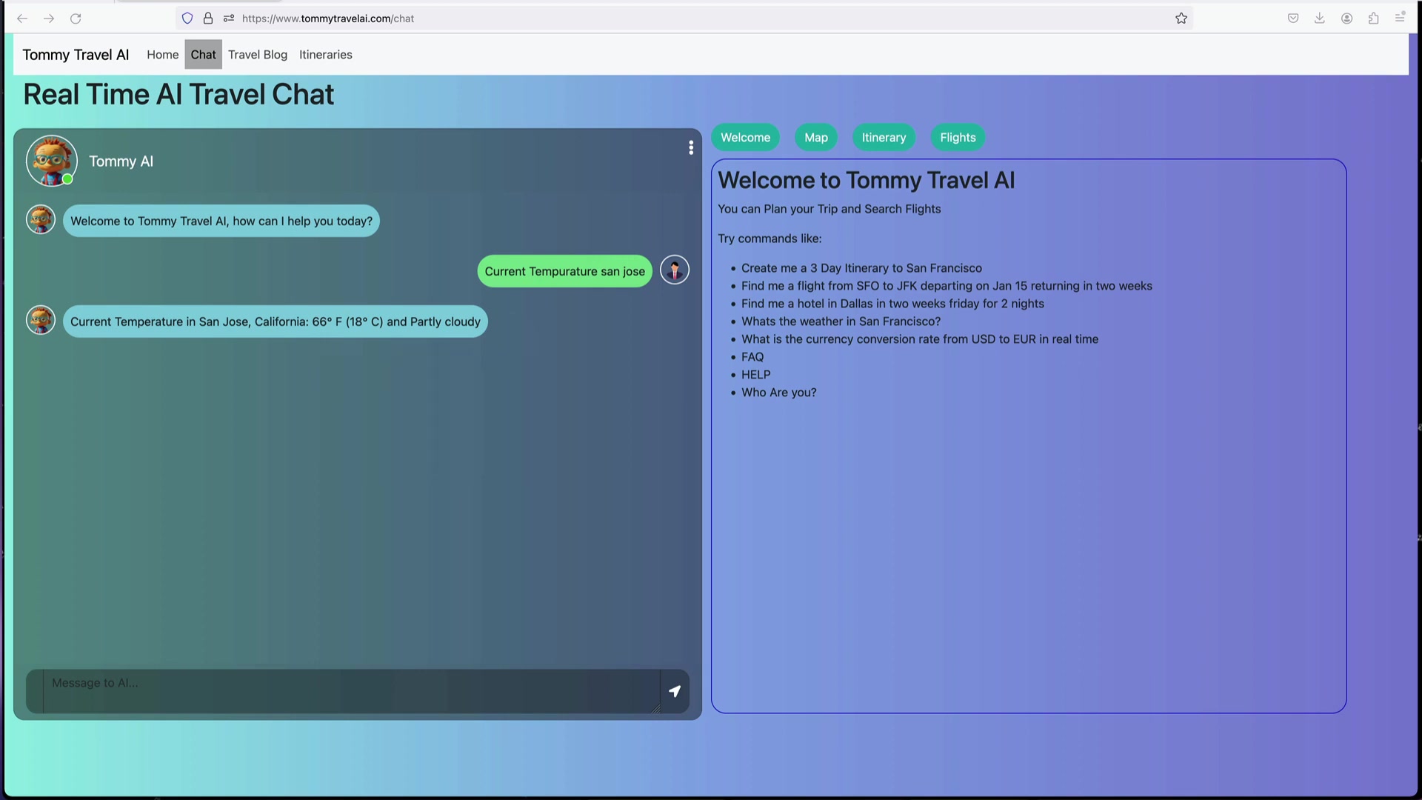Image resolution: width=1422 pixels, height=800 pixels.
Task: Open the browser account profile icon
Action: [1347, 19]
